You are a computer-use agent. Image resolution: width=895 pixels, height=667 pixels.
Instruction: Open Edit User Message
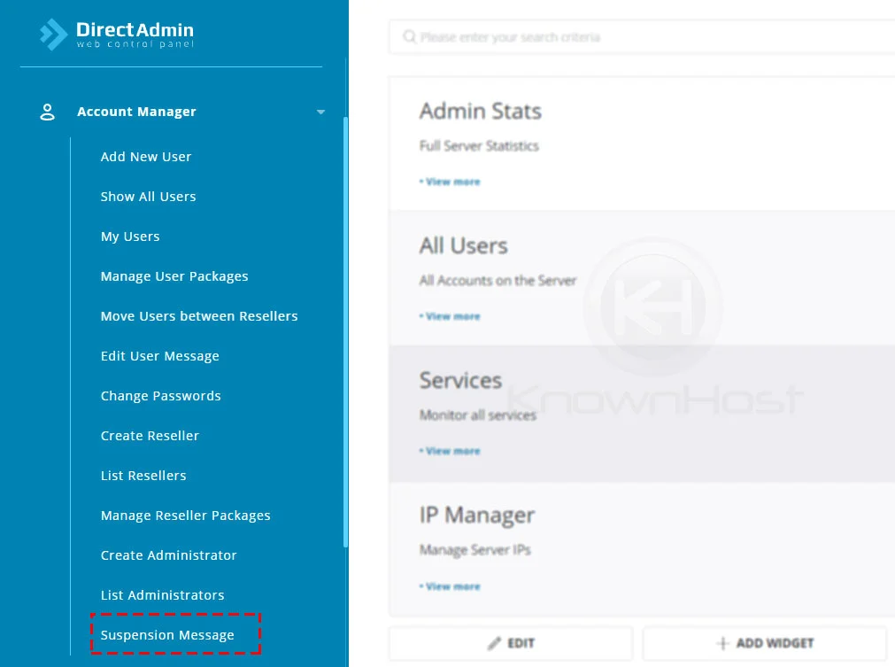click(x=159, y=356)
